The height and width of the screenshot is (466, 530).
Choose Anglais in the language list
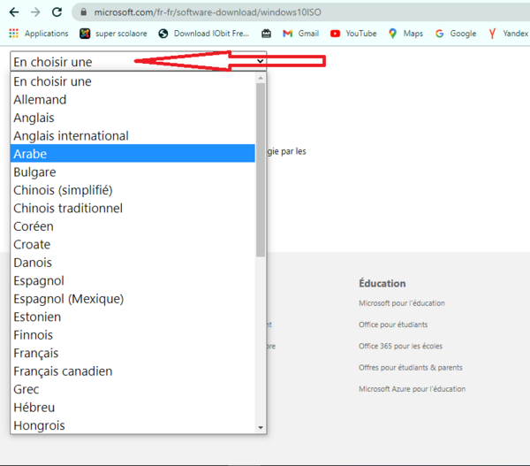pyautogui.click(x=132, y=118)
